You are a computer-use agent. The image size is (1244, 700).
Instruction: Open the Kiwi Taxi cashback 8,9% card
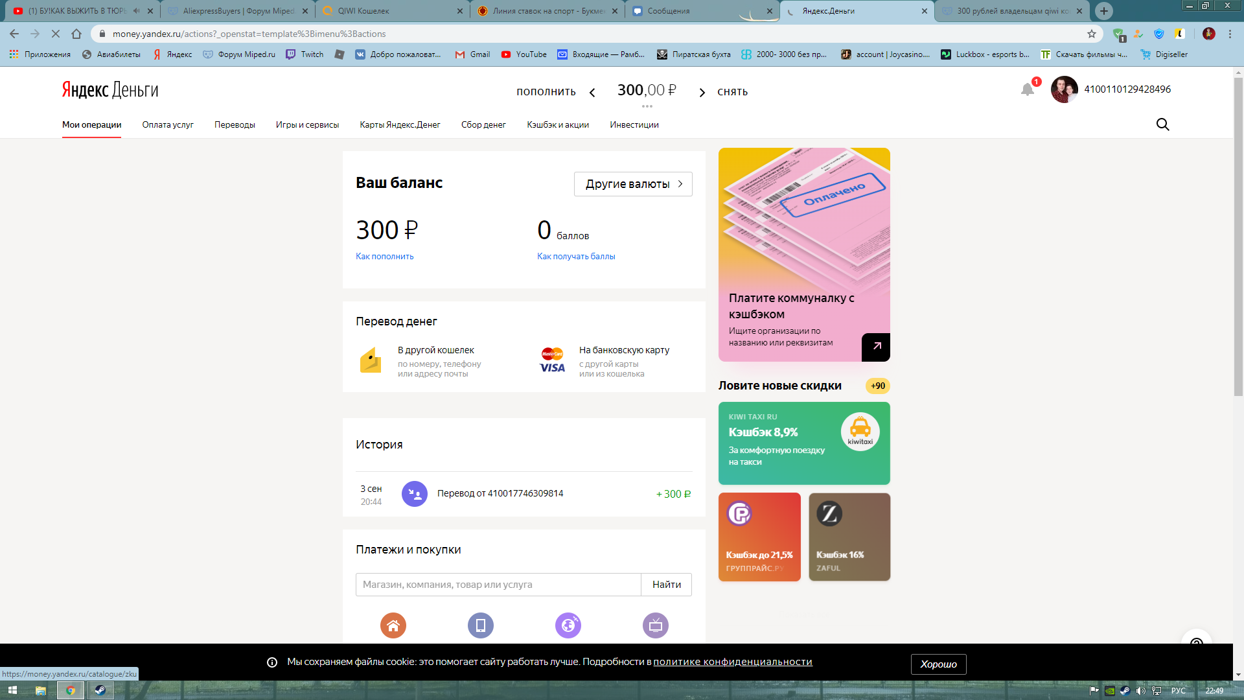[804, 443]
